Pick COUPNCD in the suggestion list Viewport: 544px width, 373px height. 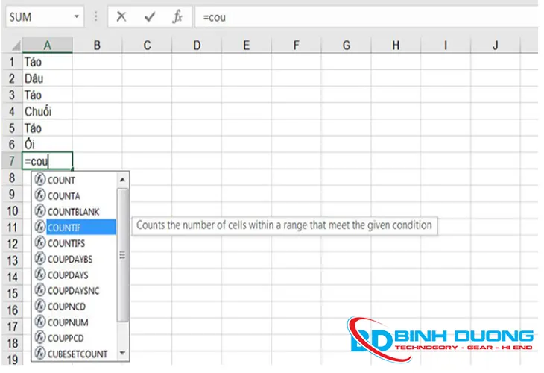[x=66, y=307]
